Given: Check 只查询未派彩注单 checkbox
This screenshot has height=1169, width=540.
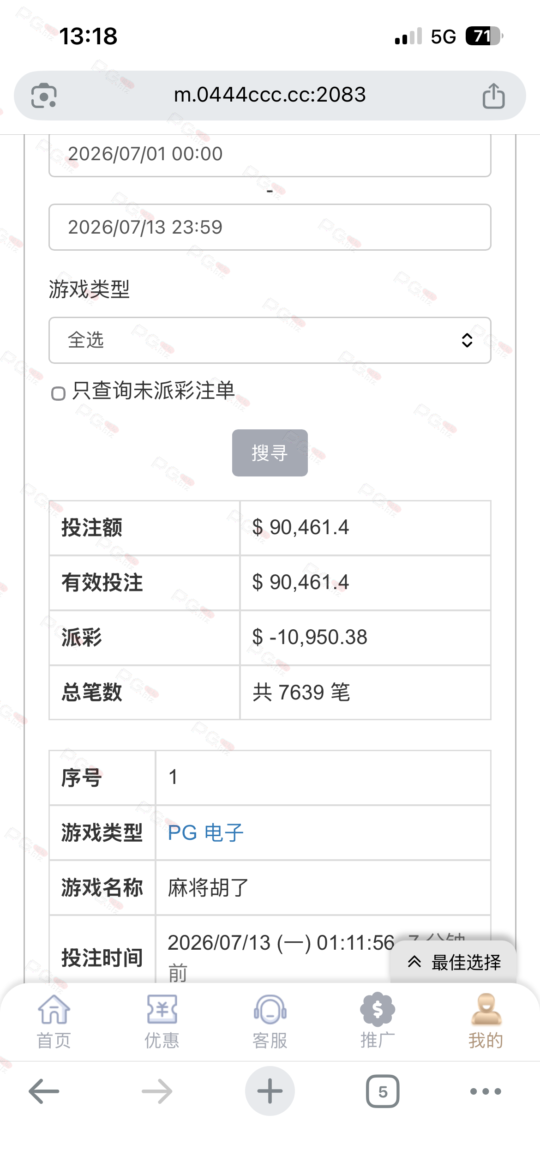Looking at the screenshot, I should 58,393.
